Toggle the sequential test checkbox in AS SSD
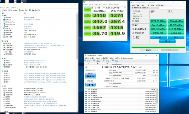This screenshot has height=114, width=189. click(x=133, y=21)
